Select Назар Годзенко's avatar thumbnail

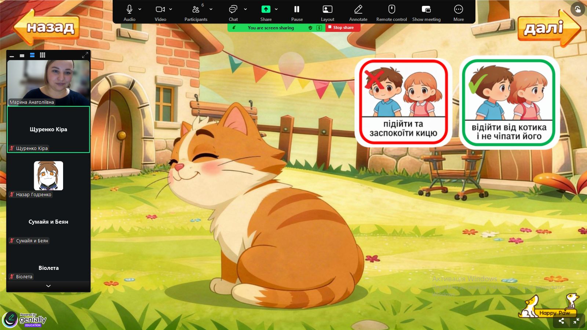[x=48, y=176]
